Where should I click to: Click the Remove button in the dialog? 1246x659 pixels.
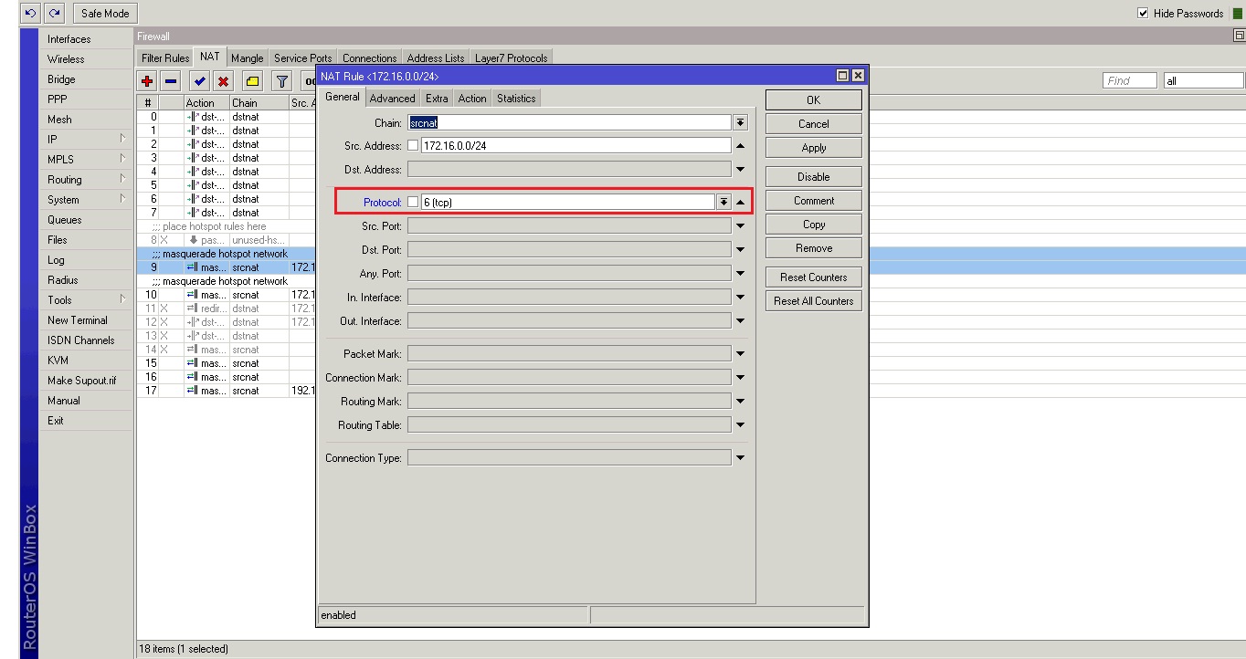pyautogui.click(x=813, y=248)
